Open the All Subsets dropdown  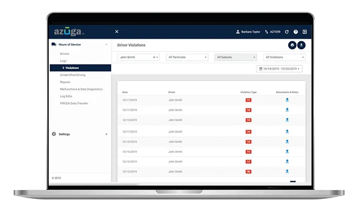(236, 57)
